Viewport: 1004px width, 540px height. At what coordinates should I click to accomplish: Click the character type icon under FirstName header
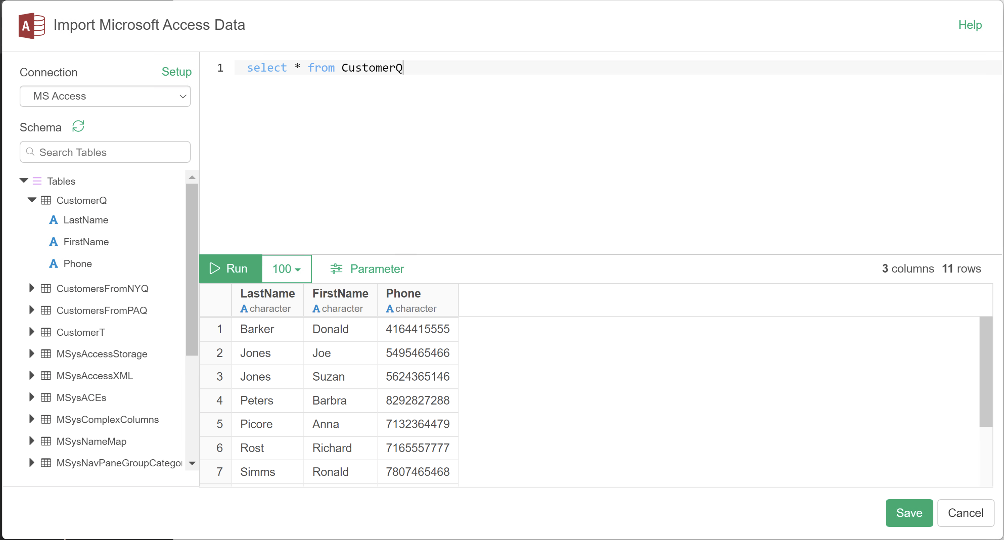point(316,309)
